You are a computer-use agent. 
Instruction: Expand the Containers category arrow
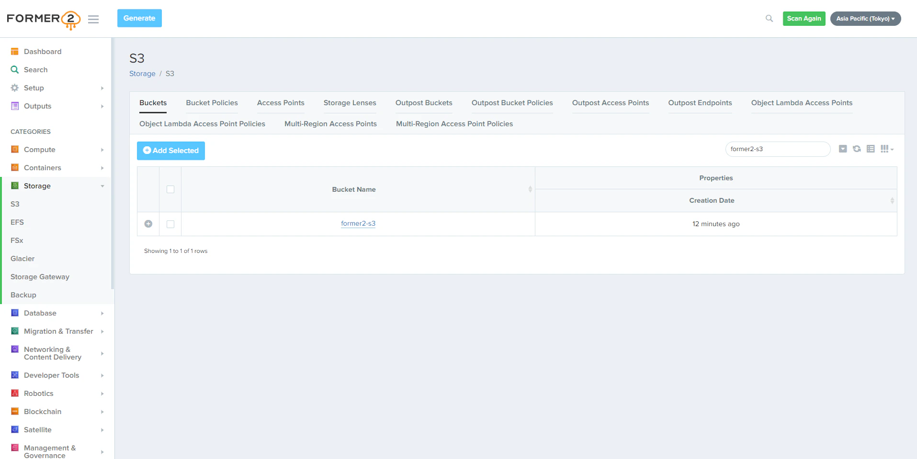[x=102, y=168]
